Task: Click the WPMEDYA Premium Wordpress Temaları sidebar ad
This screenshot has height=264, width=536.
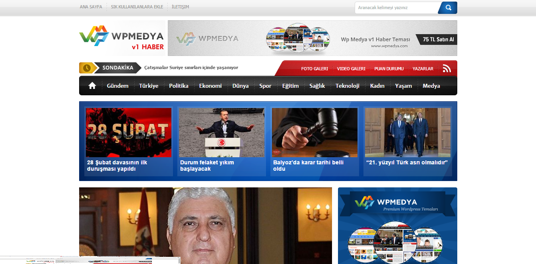Action: pos(397,225)
